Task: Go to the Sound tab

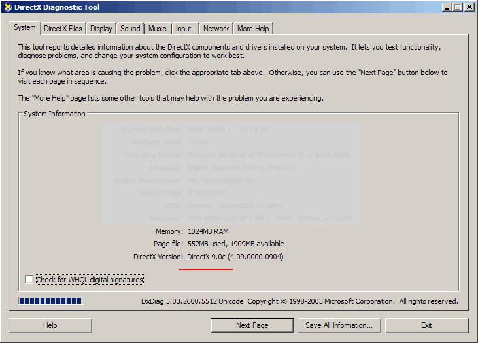Action: [130, 29]
